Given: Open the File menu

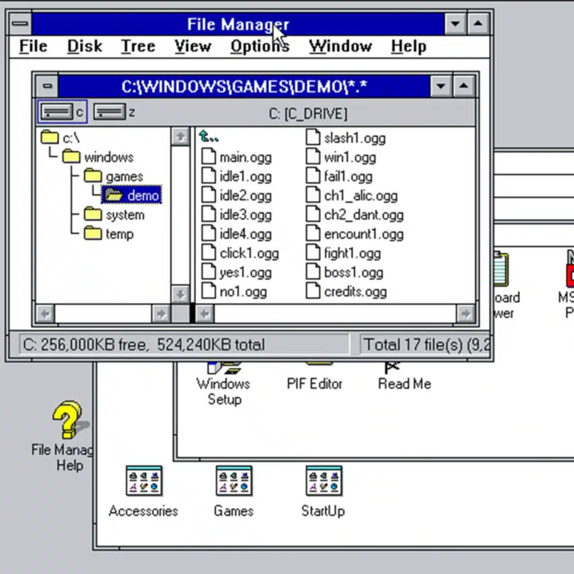Looking at the screenshot, I should point(33,46).
